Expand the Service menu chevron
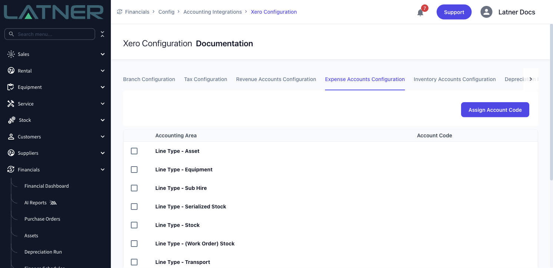 coord(103,104)
